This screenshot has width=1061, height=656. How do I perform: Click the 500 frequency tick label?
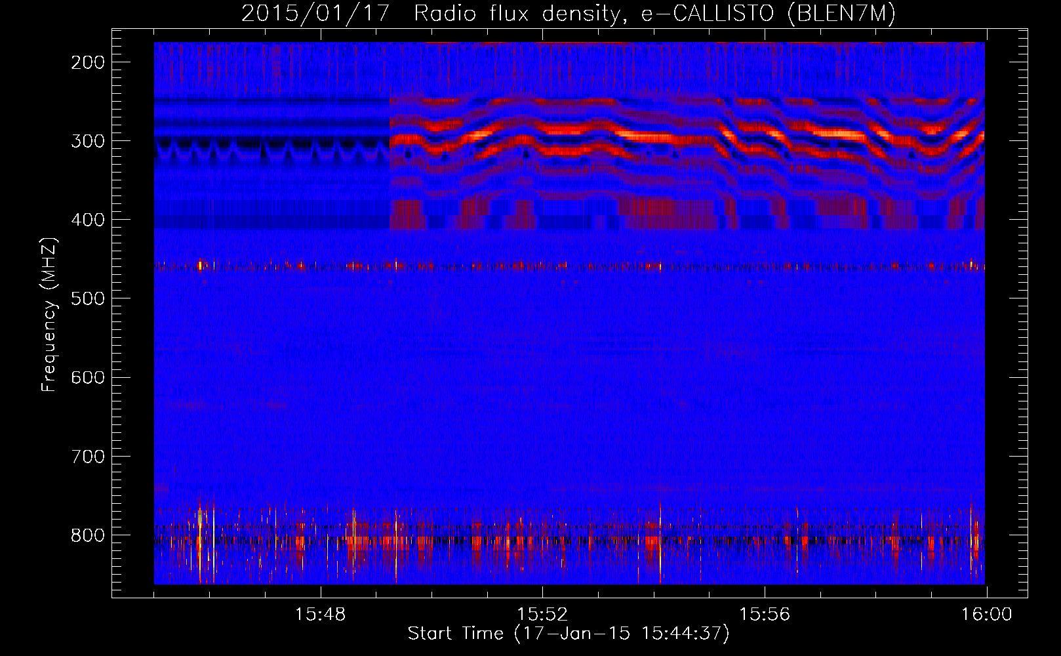87,298
